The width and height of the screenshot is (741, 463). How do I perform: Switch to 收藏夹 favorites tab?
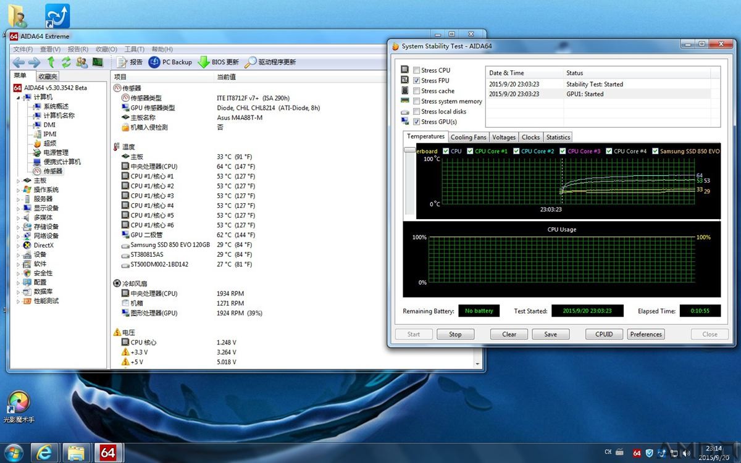coord(48,77)
